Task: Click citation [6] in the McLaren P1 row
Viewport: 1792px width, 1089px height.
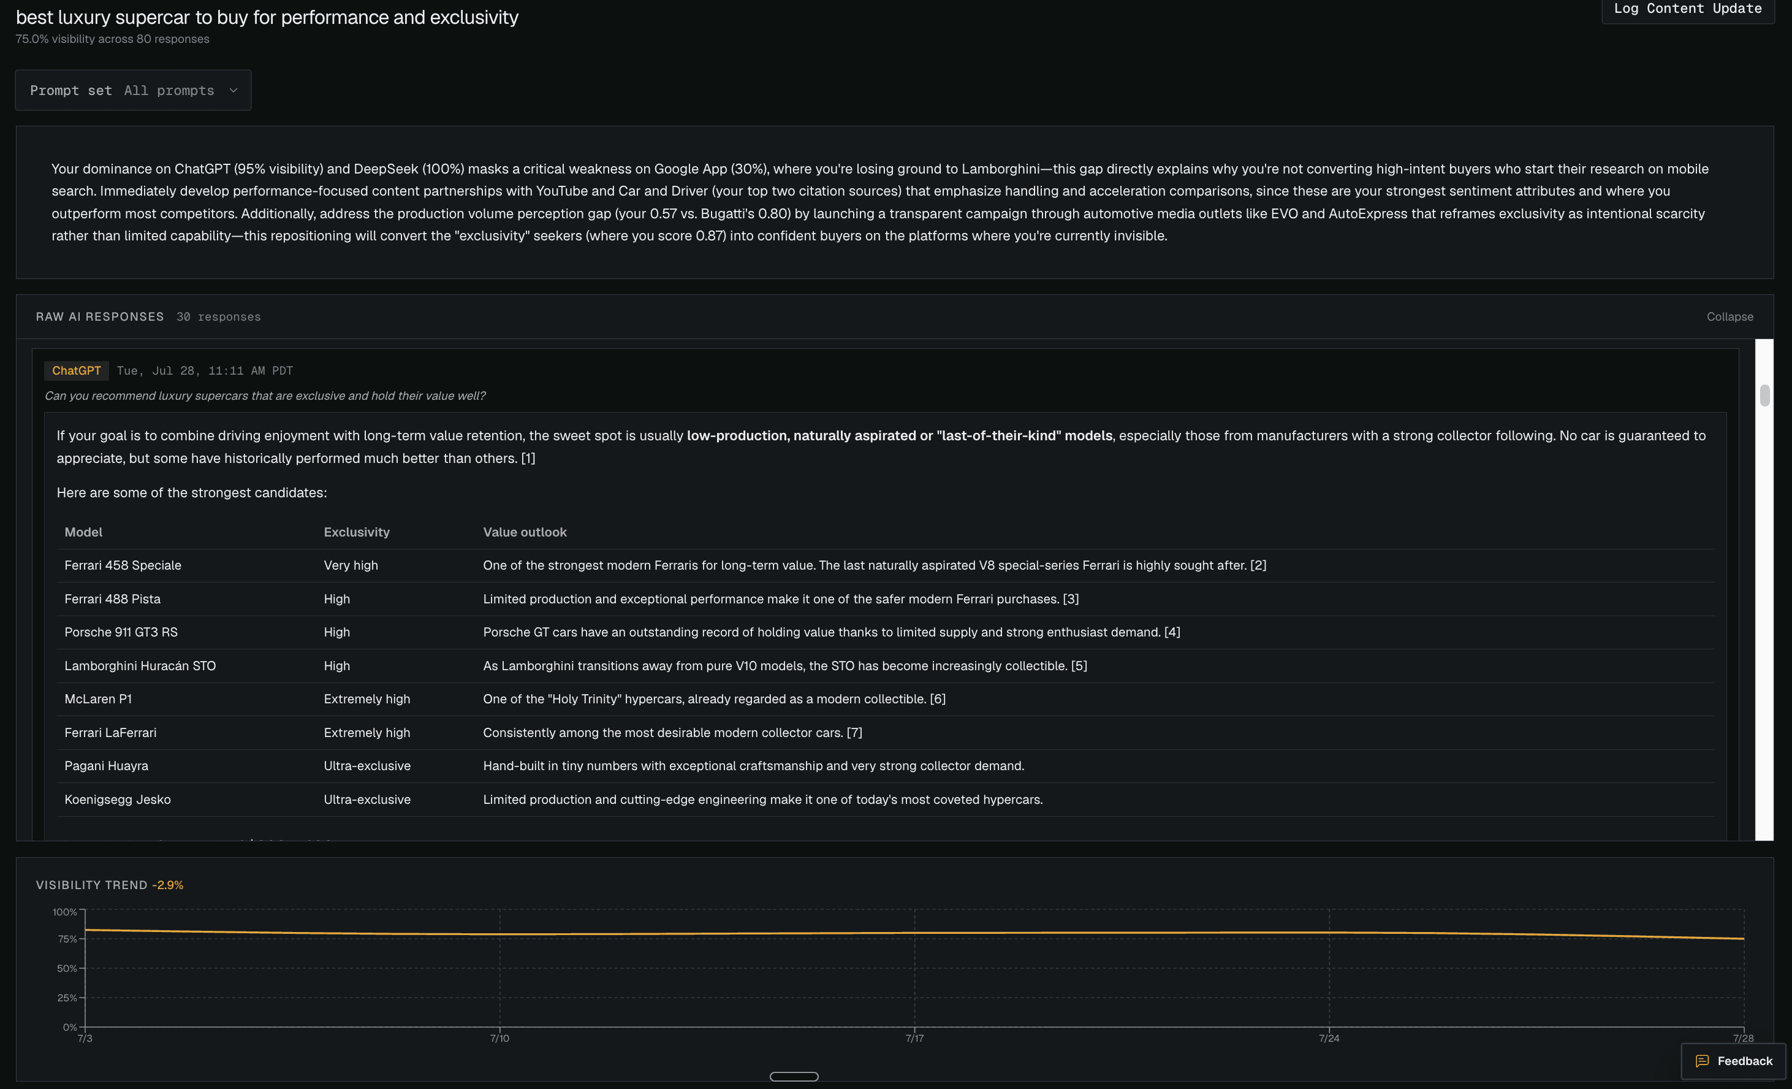Action: point(938,699)
